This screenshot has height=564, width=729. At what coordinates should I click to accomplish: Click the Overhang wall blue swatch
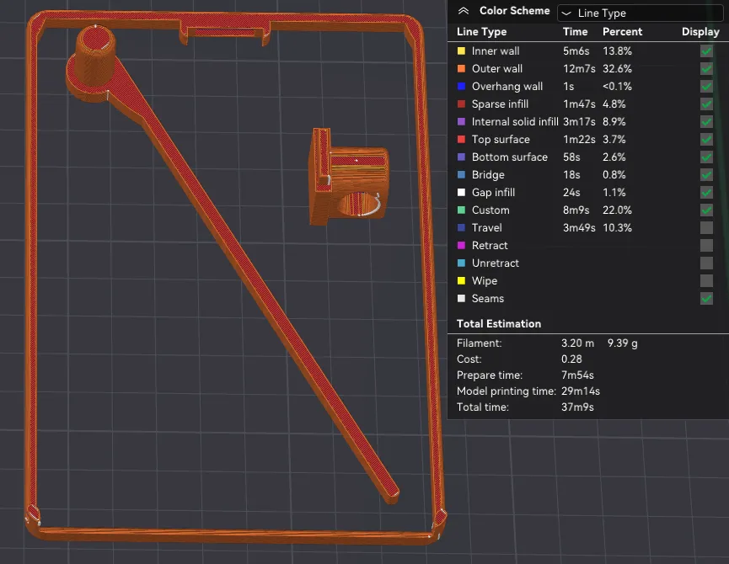pos(461,87)
